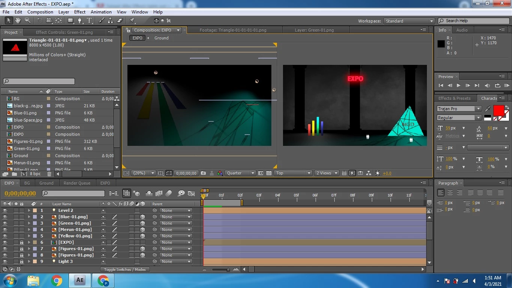Hide the Level 2 layer

click(5, 211)
